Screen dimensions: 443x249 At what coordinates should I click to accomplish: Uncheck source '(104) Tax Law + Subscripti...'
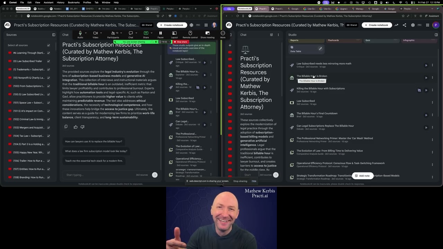click(x=48, y=136)
